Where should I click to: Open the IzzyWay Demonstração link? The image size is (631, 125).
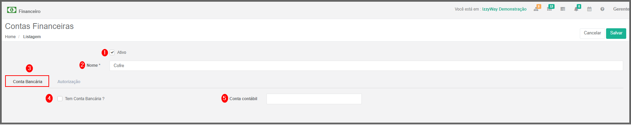point(504,9)
